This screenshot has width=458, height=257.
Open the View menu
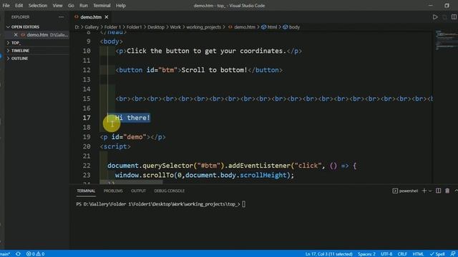[x=57, y=5]
